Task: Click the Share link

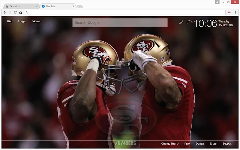Action: tap(213, 144)
